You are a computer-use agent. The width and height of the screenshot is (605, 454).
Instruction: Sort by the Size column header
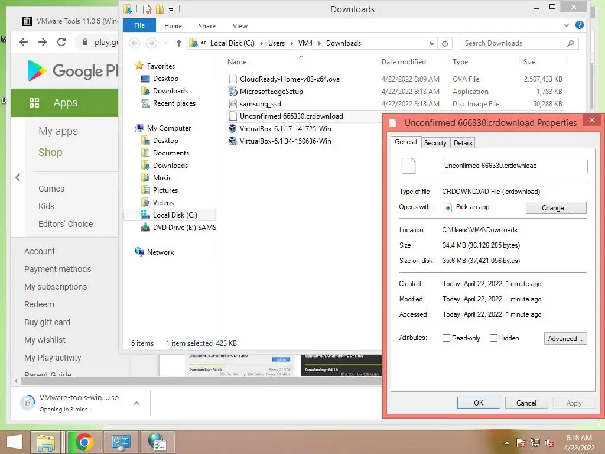529,61
